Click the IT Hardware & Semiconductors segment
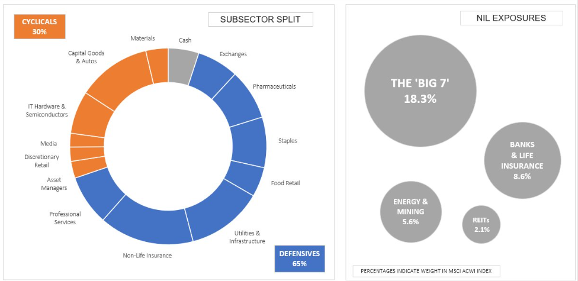Viewport: 578px width, 281px height. (x=89, y=113)
